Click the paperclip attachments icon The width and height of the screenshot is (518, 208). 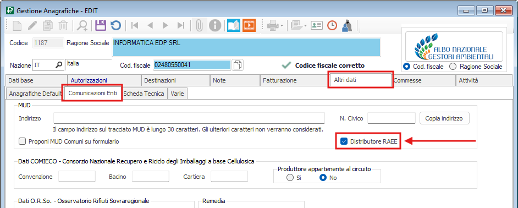[199, 25]
